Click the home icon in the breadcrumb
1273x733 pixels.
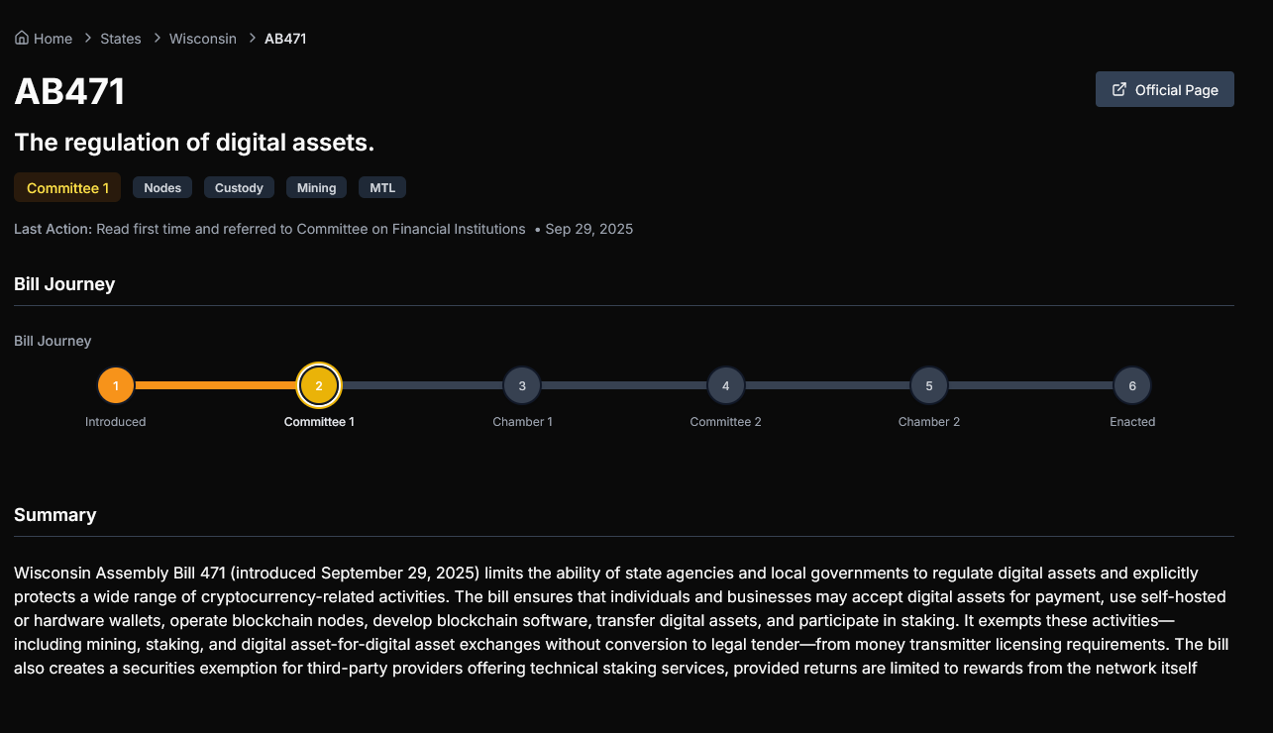coord(20,38)
